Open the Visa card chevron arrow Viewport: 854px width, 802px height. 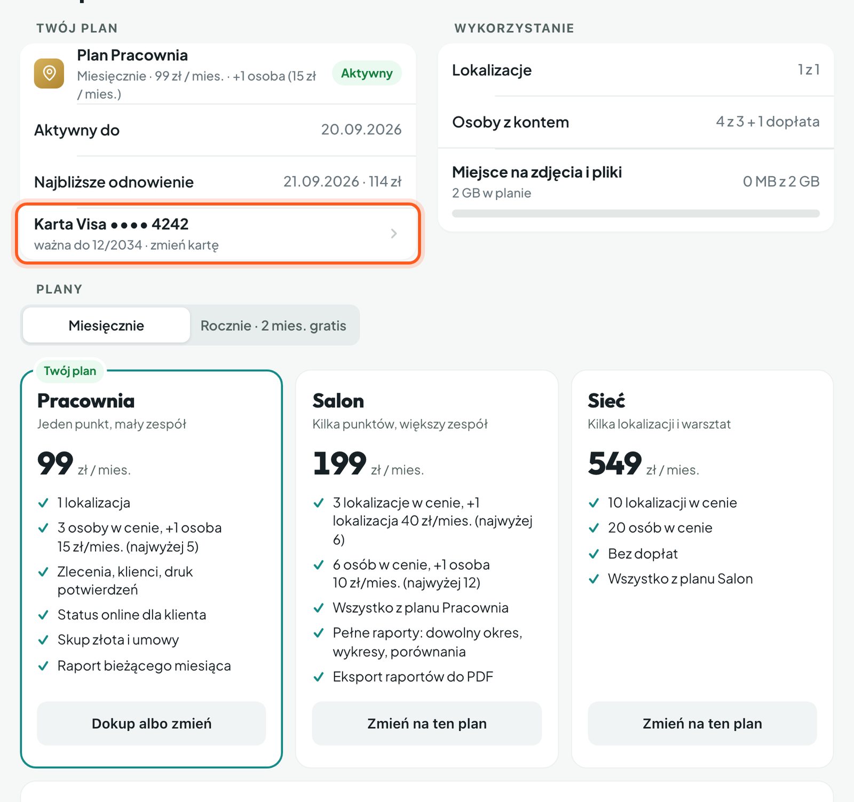[394, 234]
